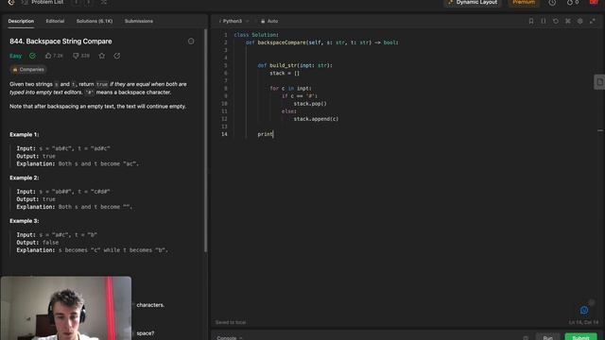This screenshot has width=605, height=340.
Task: Toggle the Auto lock setting
Action: (x=269, y=21)
